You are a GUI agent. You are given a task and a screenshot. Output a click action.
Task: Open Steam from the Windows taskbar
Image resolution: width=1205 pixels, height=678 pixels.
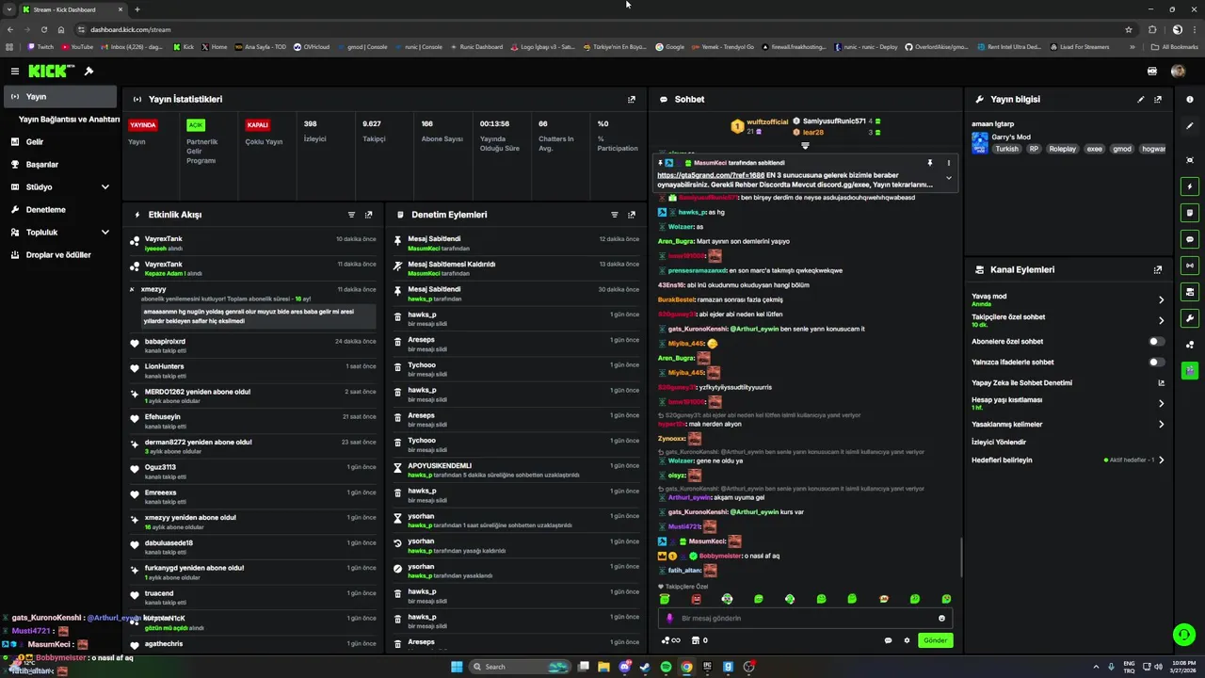pyautogui.click(x=645, y=667)
